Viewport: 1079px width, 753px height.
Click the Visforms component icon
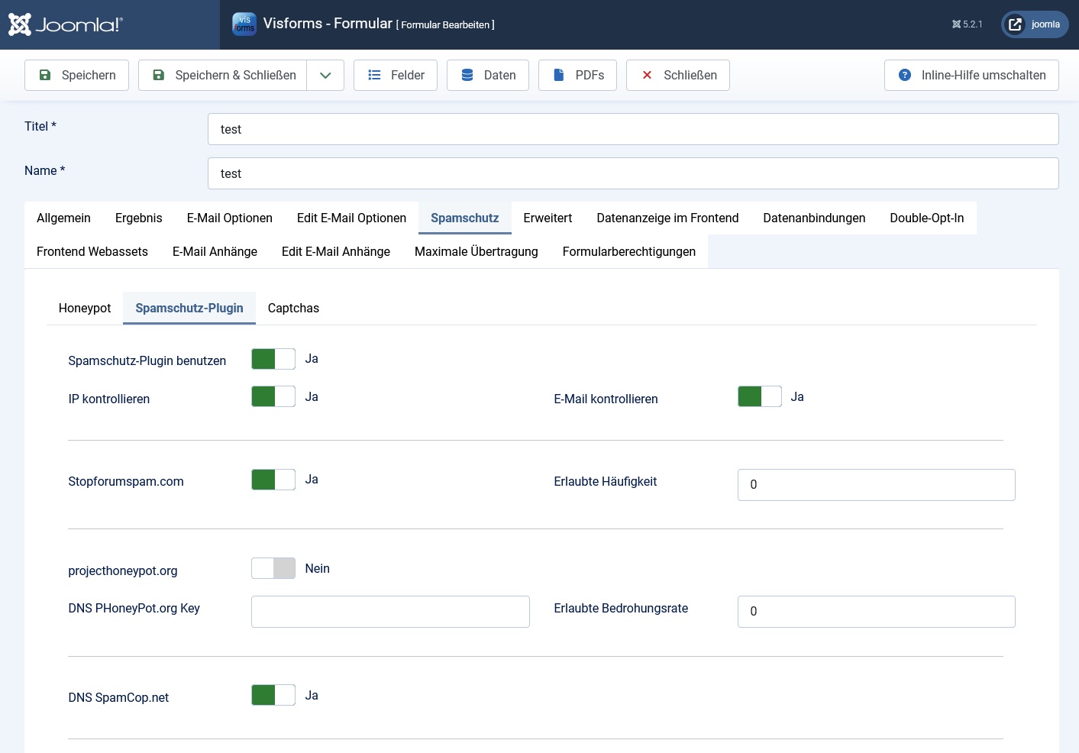click(x=244, y=24)
